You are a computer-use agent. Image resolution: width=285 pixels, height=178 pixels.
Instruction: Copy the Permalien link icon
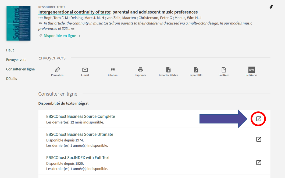click(x=57, y=70)
